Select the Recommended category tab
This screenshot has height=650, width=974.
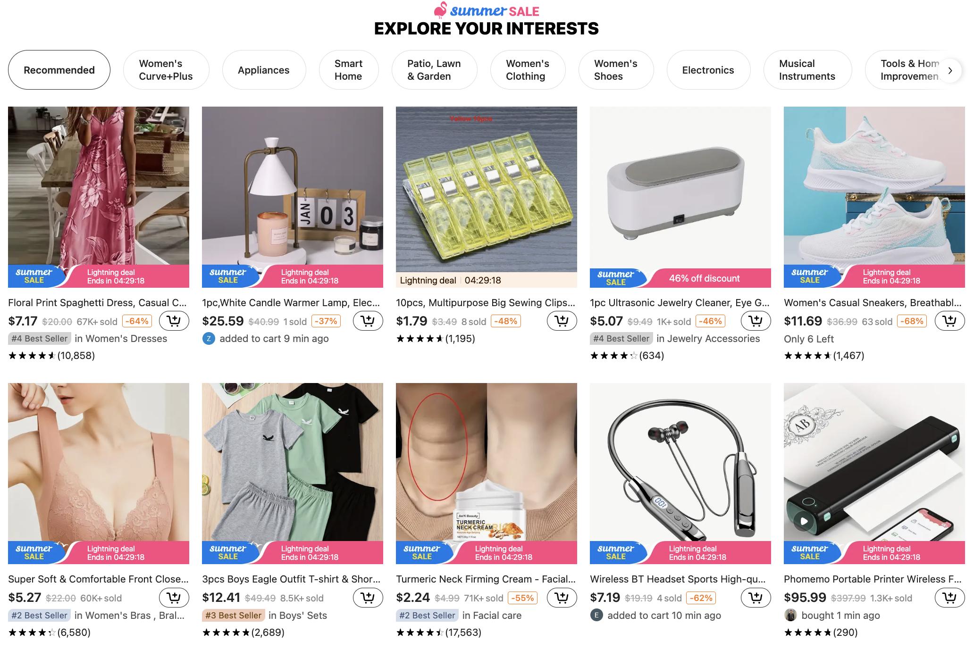click(x=59, y=70)
